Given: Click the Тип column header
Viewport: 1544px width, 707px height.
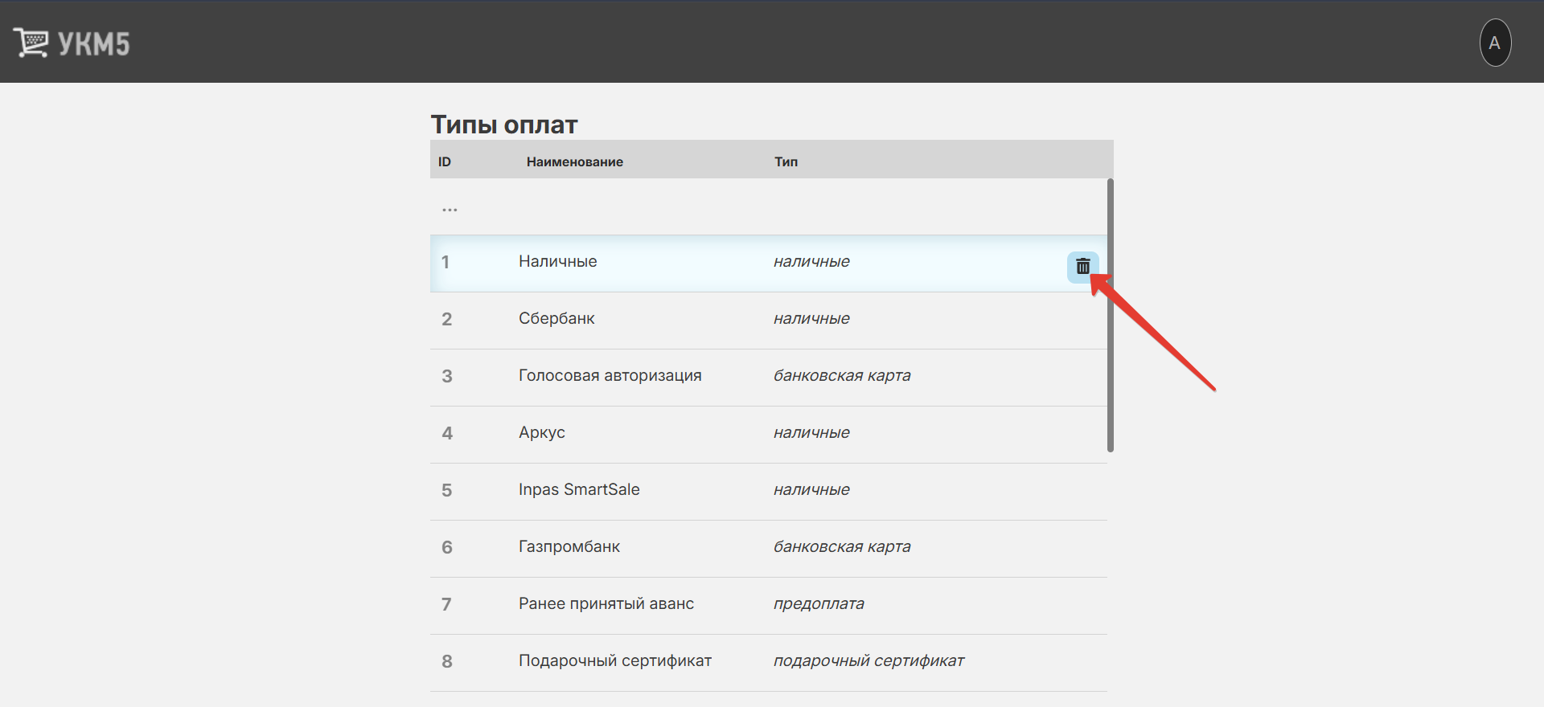Looking at the screenshot, I should [x=786, y=162].
